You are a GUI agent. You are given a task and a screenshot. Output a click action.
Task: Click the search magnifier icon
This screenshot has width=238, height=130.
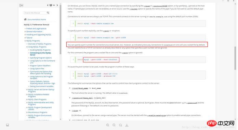(48, 13)
